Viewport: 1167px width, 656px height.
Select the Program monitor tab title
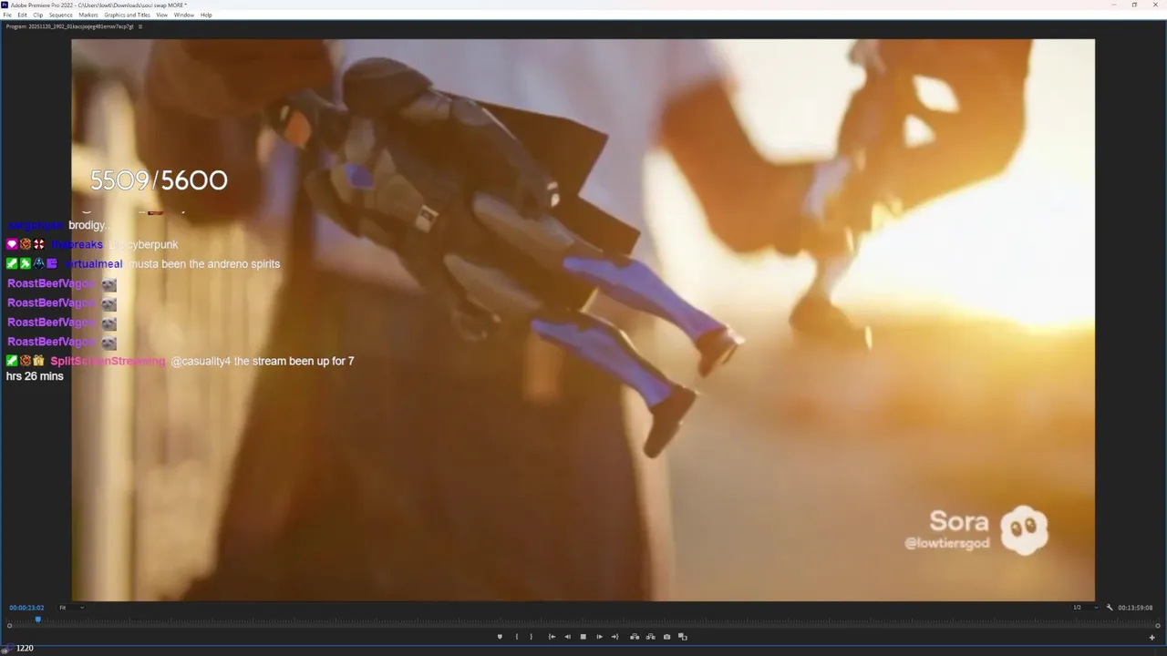[x=69, y=26]
